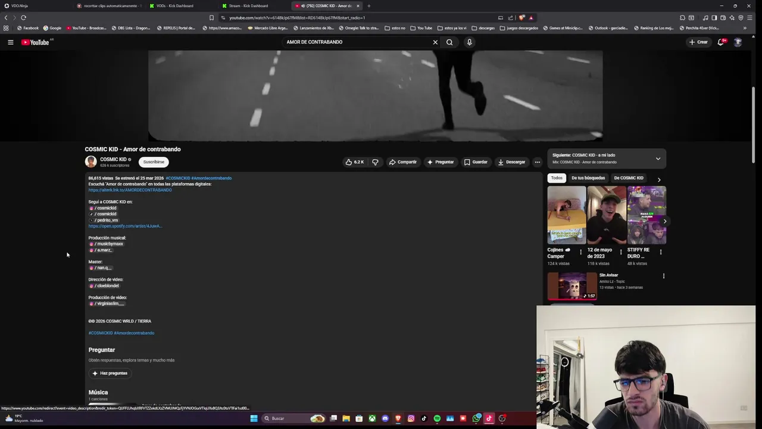Screen dimensions: 762x429
Task: Start voice search with the microphone icon
Action: 469,42
